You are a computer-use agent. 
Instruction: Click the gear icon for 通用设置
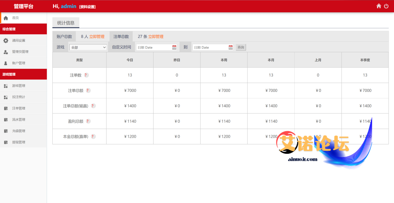(6, 40)
